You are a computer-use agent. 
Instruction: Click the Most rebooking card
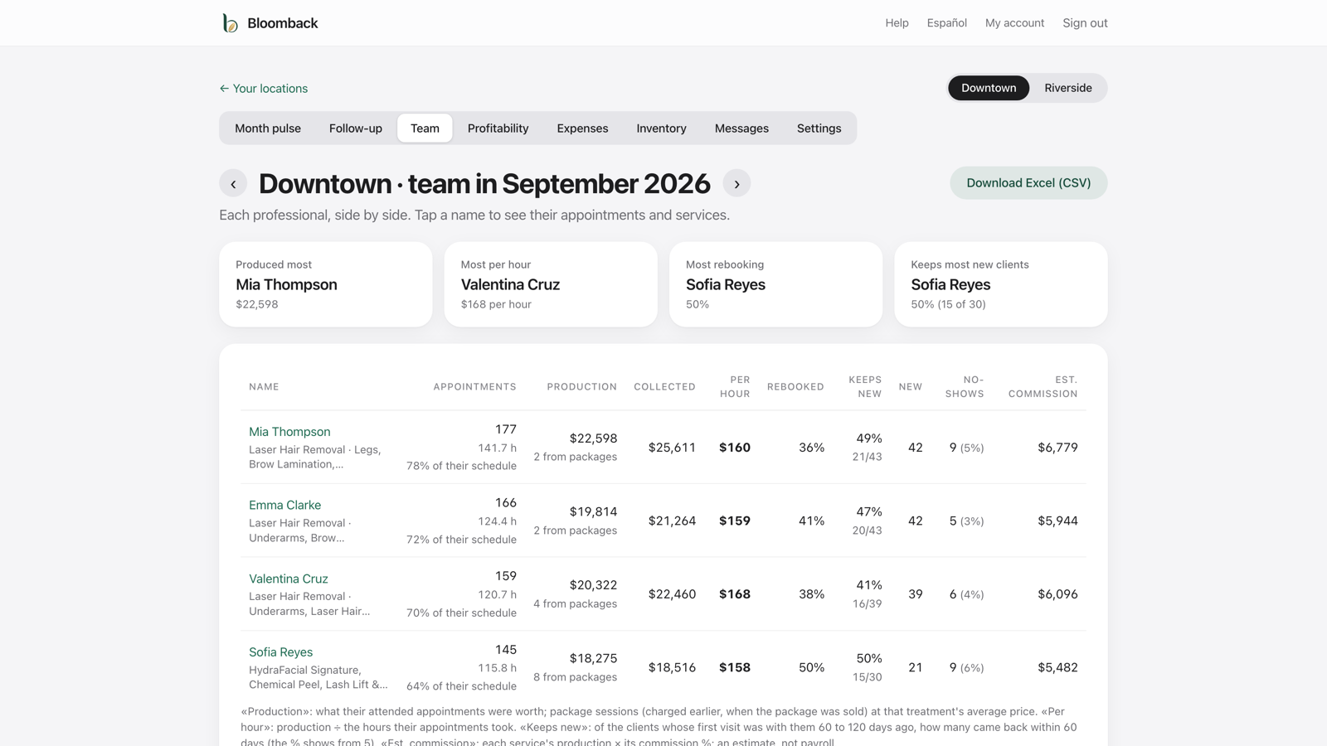pos(775,284)
